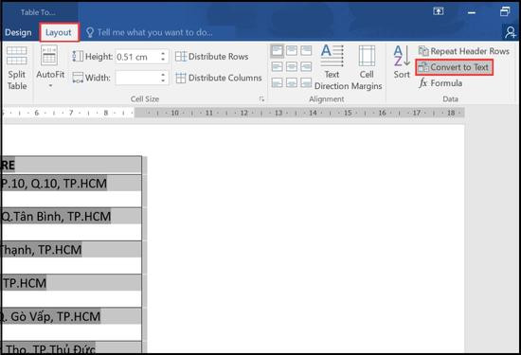
Task: Open the AutoFit dropdown
Action: tap(50, 67)
